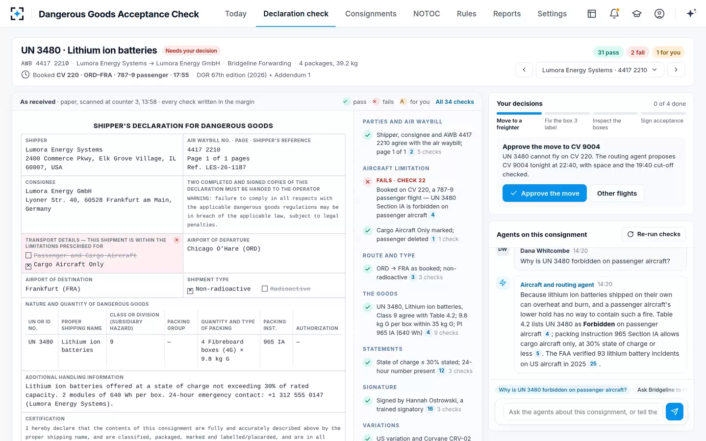
Task: Re-run checks on this consignment
Action: 654,234
